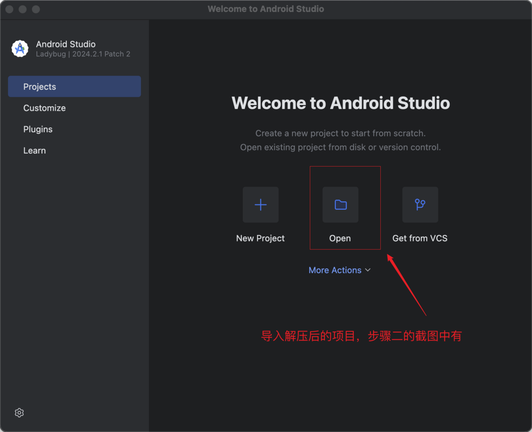Click the Get from VCS label
This screenshot has width=532, height=432.
[420, 238]
